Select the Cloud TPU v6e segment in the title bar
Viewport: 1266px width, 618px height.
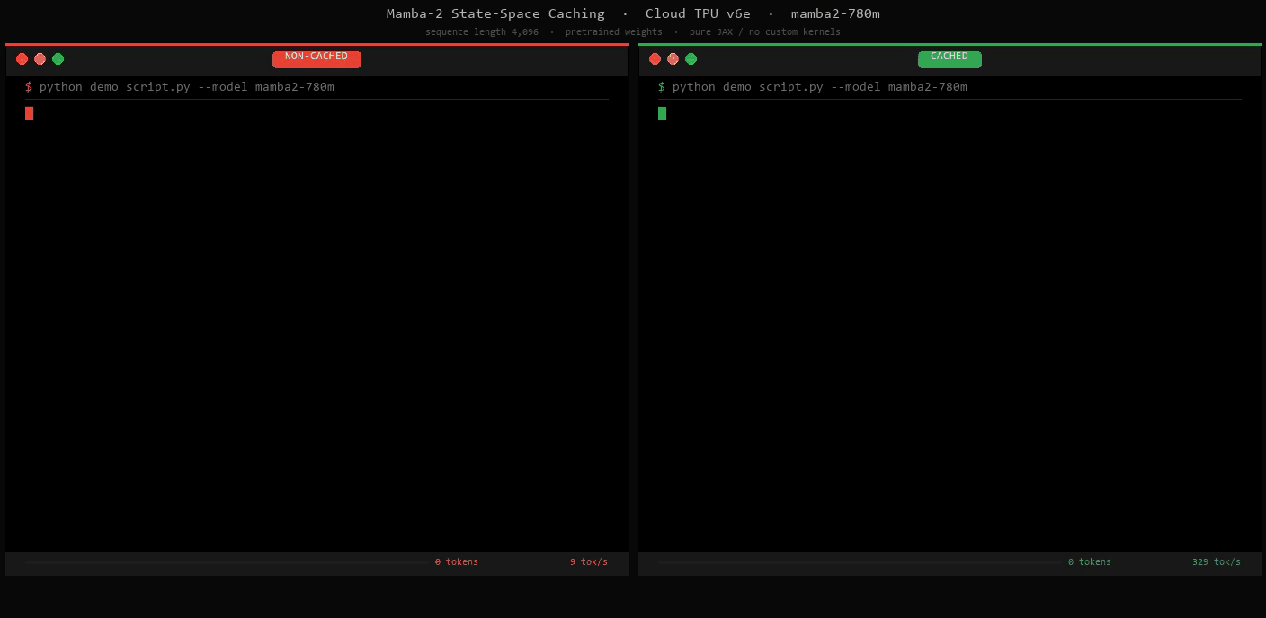[697, 13]
